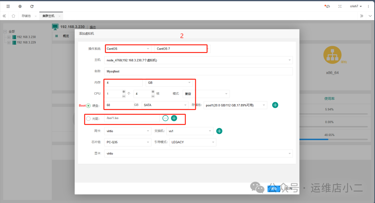Increase CPU core count with plus stepper
Image resolution: width=375 pixels, height=203 pixels.
(153, 92)
